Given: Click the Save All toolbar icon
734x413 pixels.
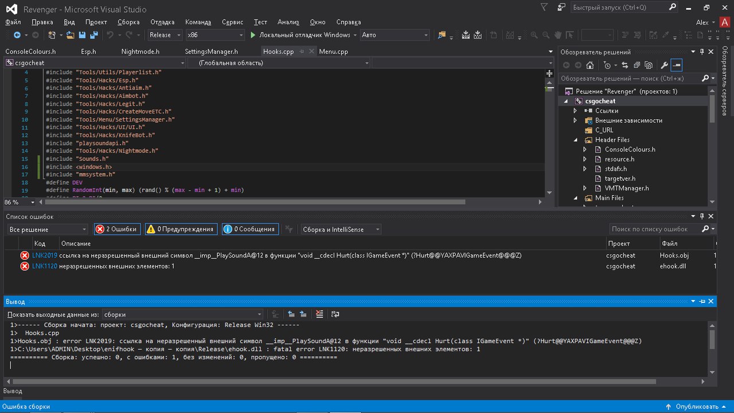Looking at the screenshot, I should coord(93,35).
